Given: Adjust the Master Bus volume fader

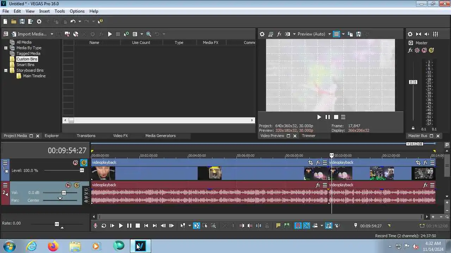Looking at the screenshot, I should [413, 82].
